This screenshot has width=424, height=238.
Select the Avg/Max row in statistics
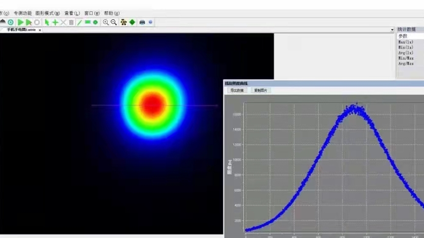point(406,64)
